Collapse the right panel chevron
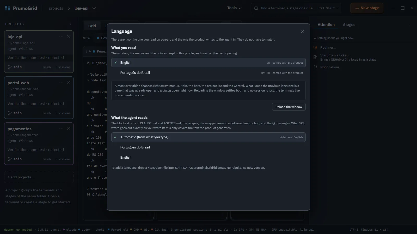417x234 pixels. pos(410,25)
